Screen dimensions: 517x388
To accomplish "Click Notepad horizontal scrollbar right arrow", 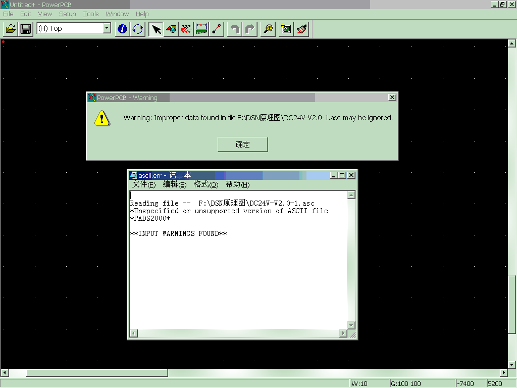I will (x=343, y=333).
